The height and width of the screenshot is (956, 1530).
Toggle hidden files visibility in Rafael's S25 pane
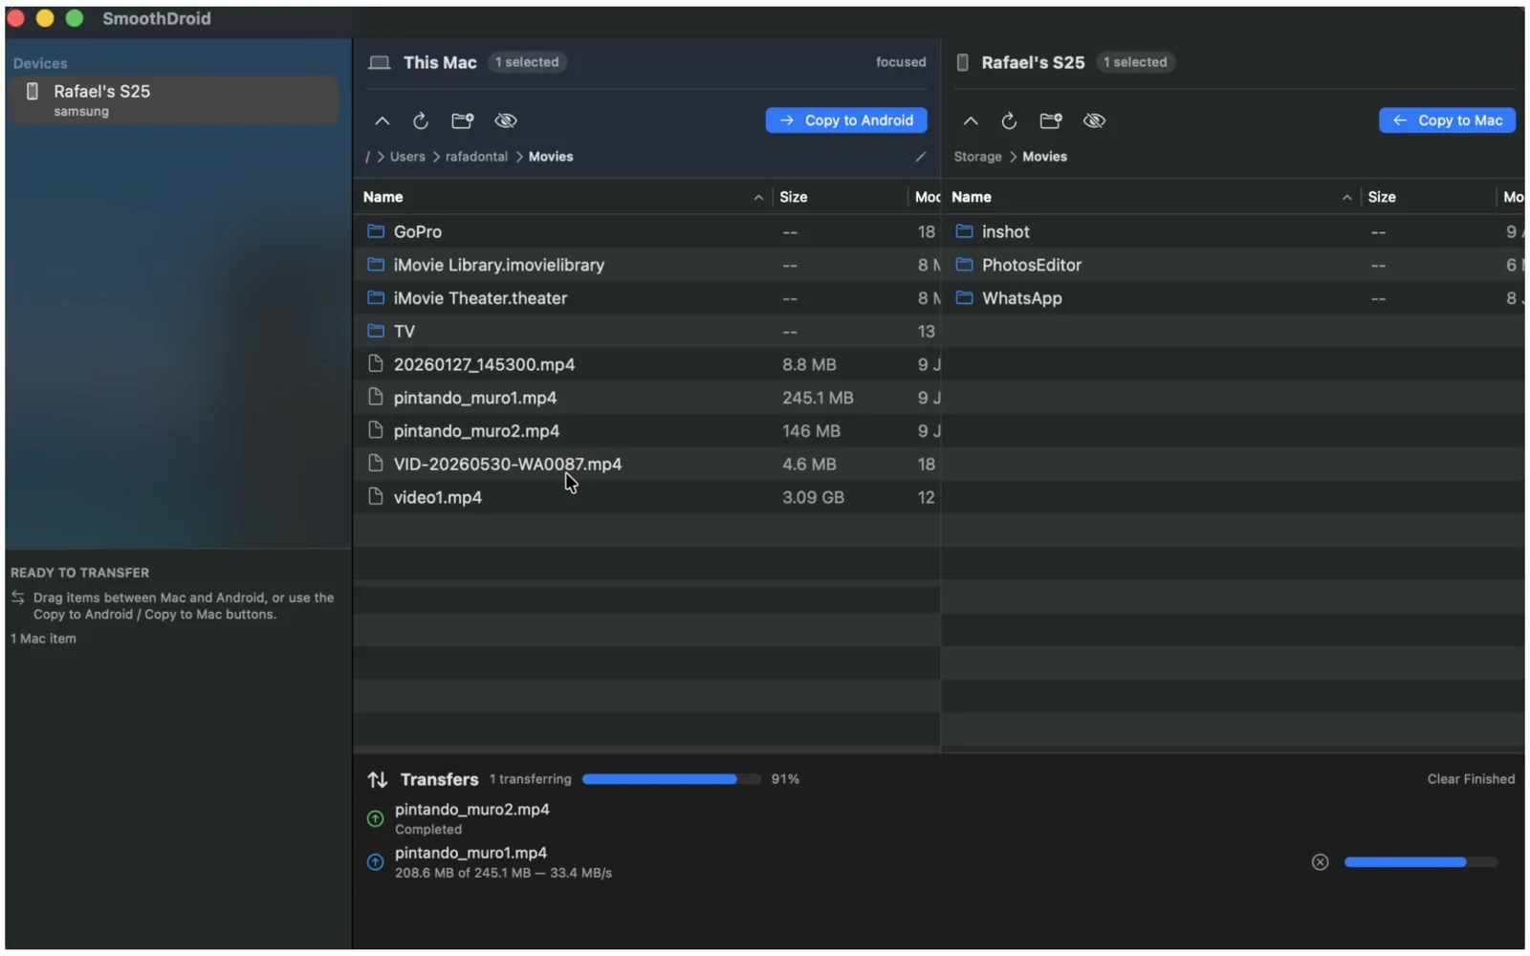[1094, 121]
